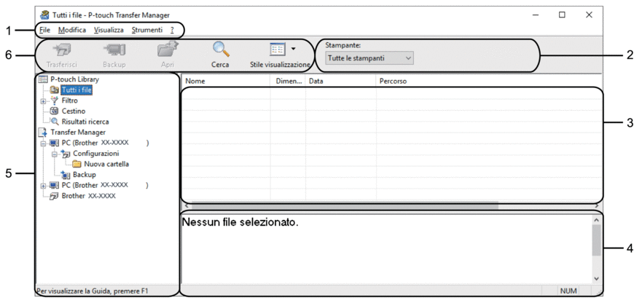Click the app icon in the title bar
642x303 pixels.
point(44,15)
